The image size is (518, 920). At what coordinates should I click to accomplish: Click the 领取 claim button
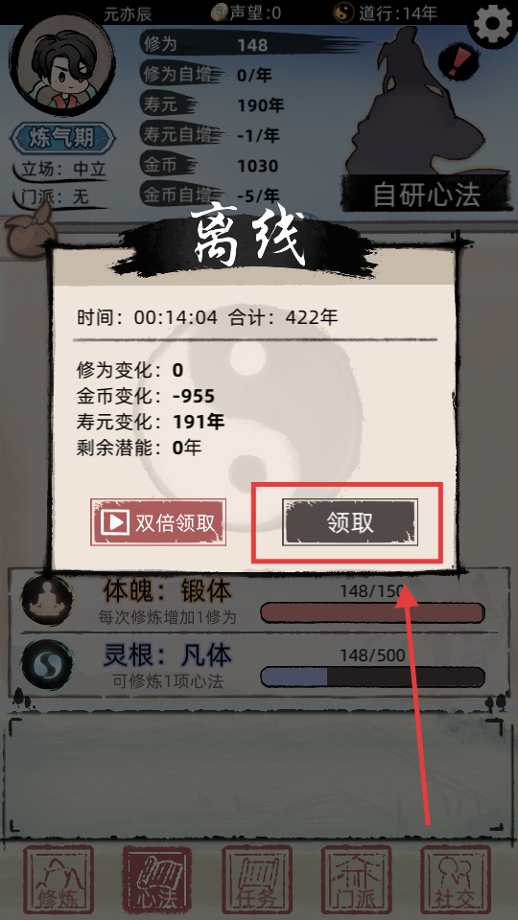pos(350,522)
